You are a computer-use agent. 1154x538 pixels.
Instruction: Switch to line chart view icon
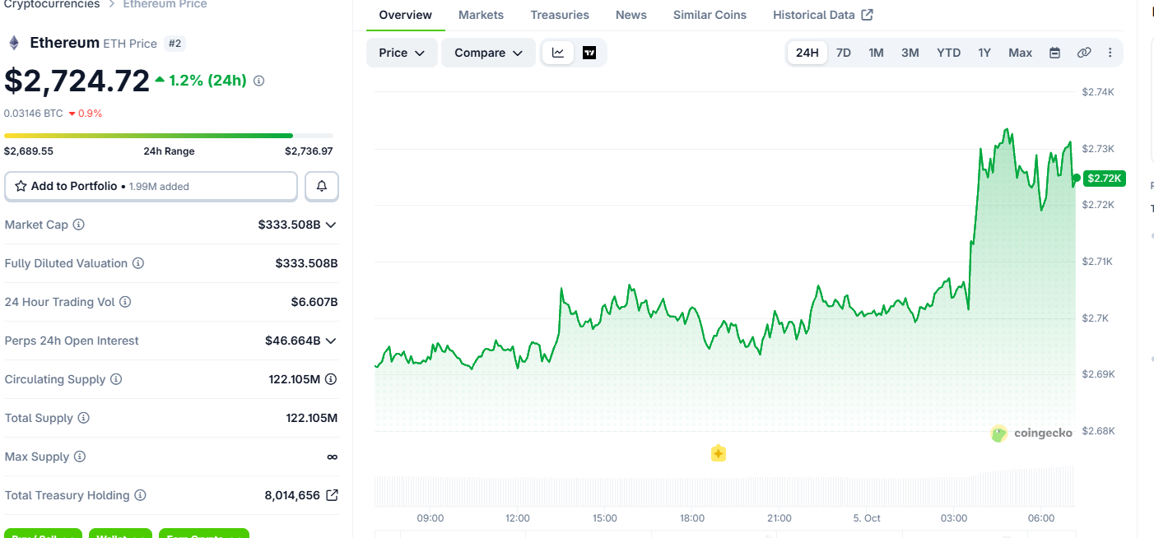tap(558, 53)
